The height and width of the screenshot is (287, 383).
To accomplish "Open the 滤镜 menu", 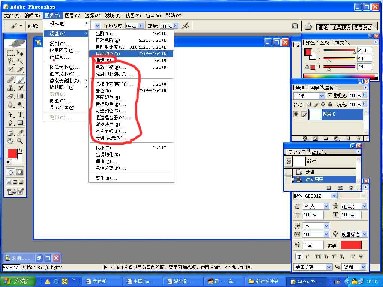I will pyautogui.click(x=113, y=16).
